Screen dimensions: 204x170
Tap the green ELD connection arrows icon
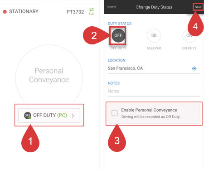click(x=92, y=11)
